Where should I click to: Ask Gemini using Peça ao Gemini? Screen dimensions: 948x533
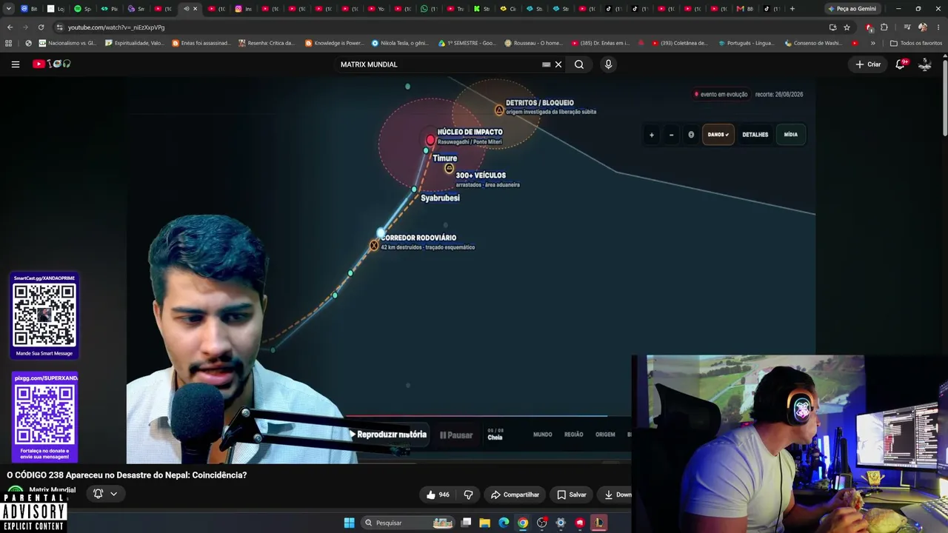click(x=852, y=9)
